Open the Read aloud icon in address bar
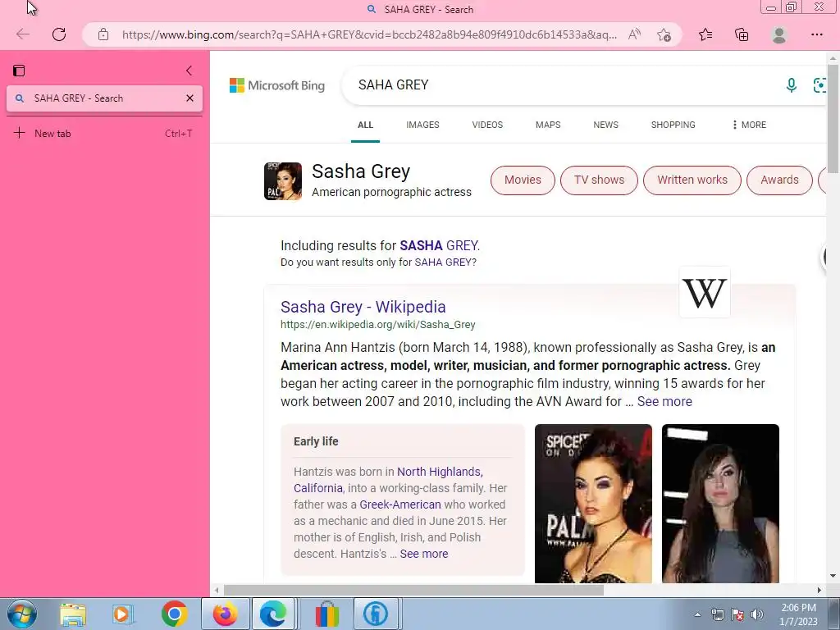The height and width of the screenshot is (630, 840). [x=634, y=34]
